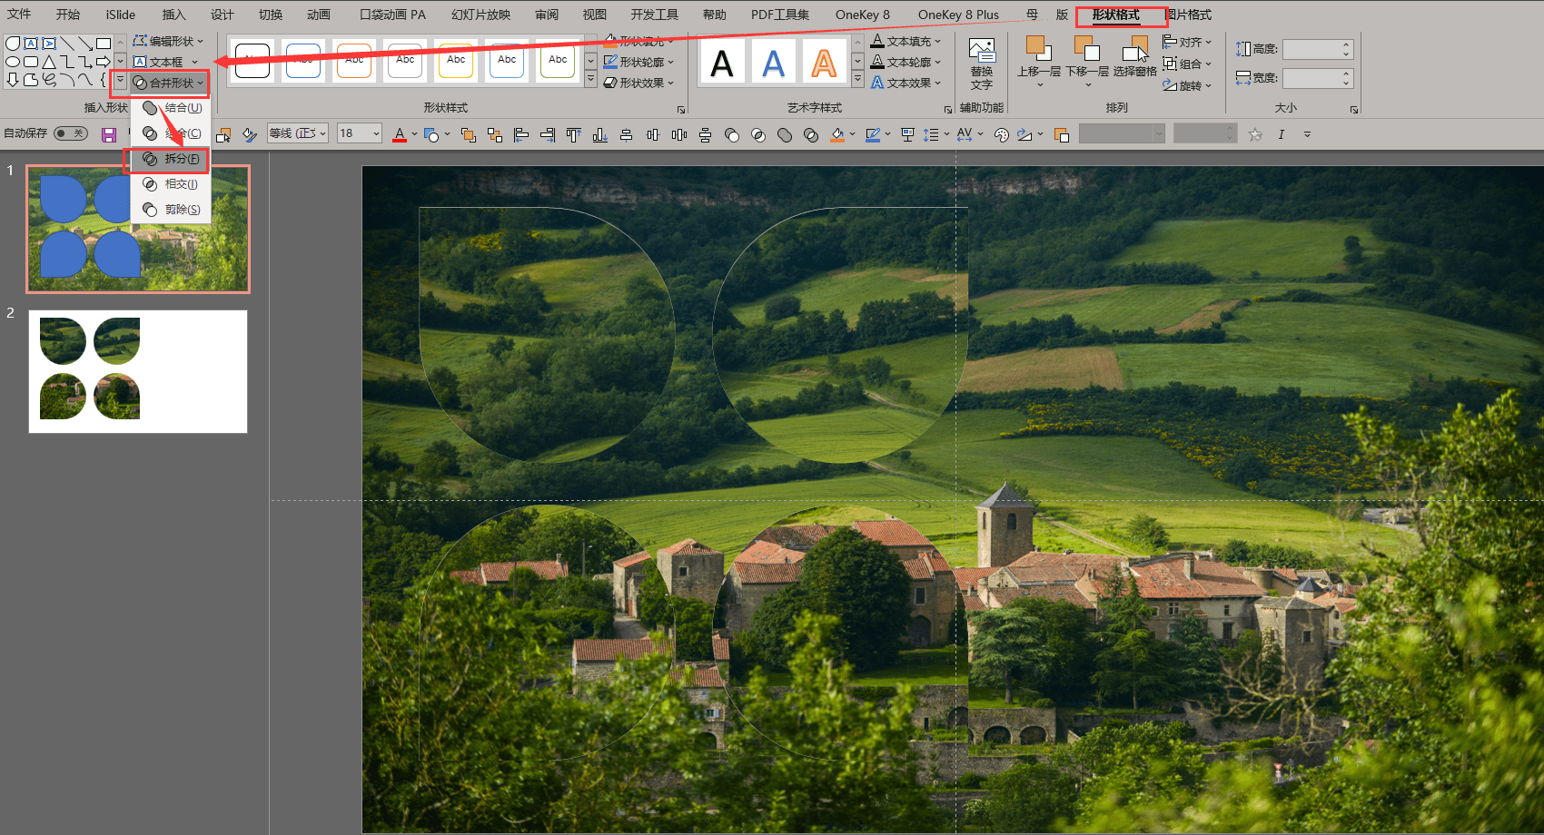
Task: Choose the 结合(U) union option
Action: pyautogui.click(x=171, y=108)
